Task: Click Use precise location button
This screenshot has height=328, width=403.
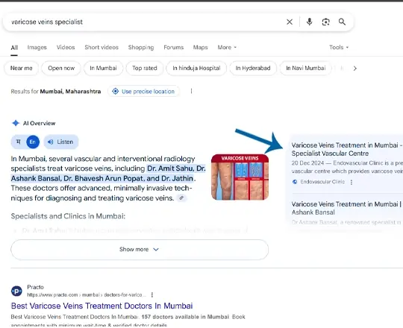Action: coord(143,92)
